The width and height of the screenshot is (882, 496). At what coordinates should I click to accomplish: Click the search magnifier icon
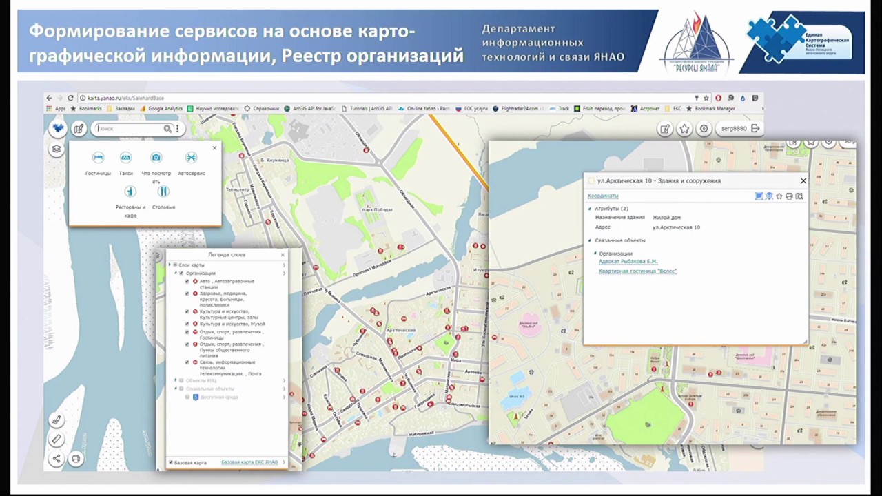[167, 129]
